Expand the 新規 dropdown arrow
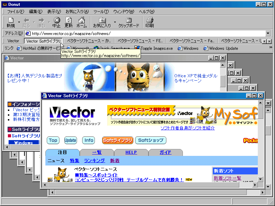275x206 pixels. [x=19, y=22]
